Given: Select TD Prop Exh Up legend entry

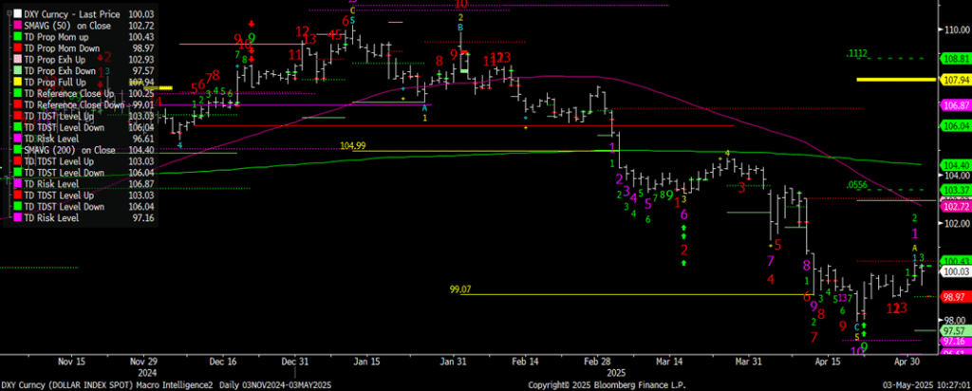Looking at the screenshot, I should pos(58,61).
